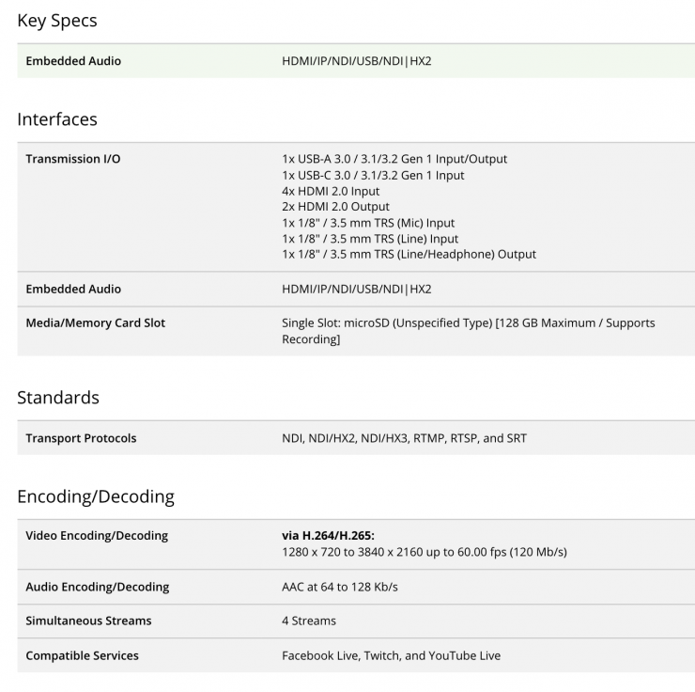Select the Media/Memory Card Slot label
The image size is (695, 692).
click(x=95, y=322)
